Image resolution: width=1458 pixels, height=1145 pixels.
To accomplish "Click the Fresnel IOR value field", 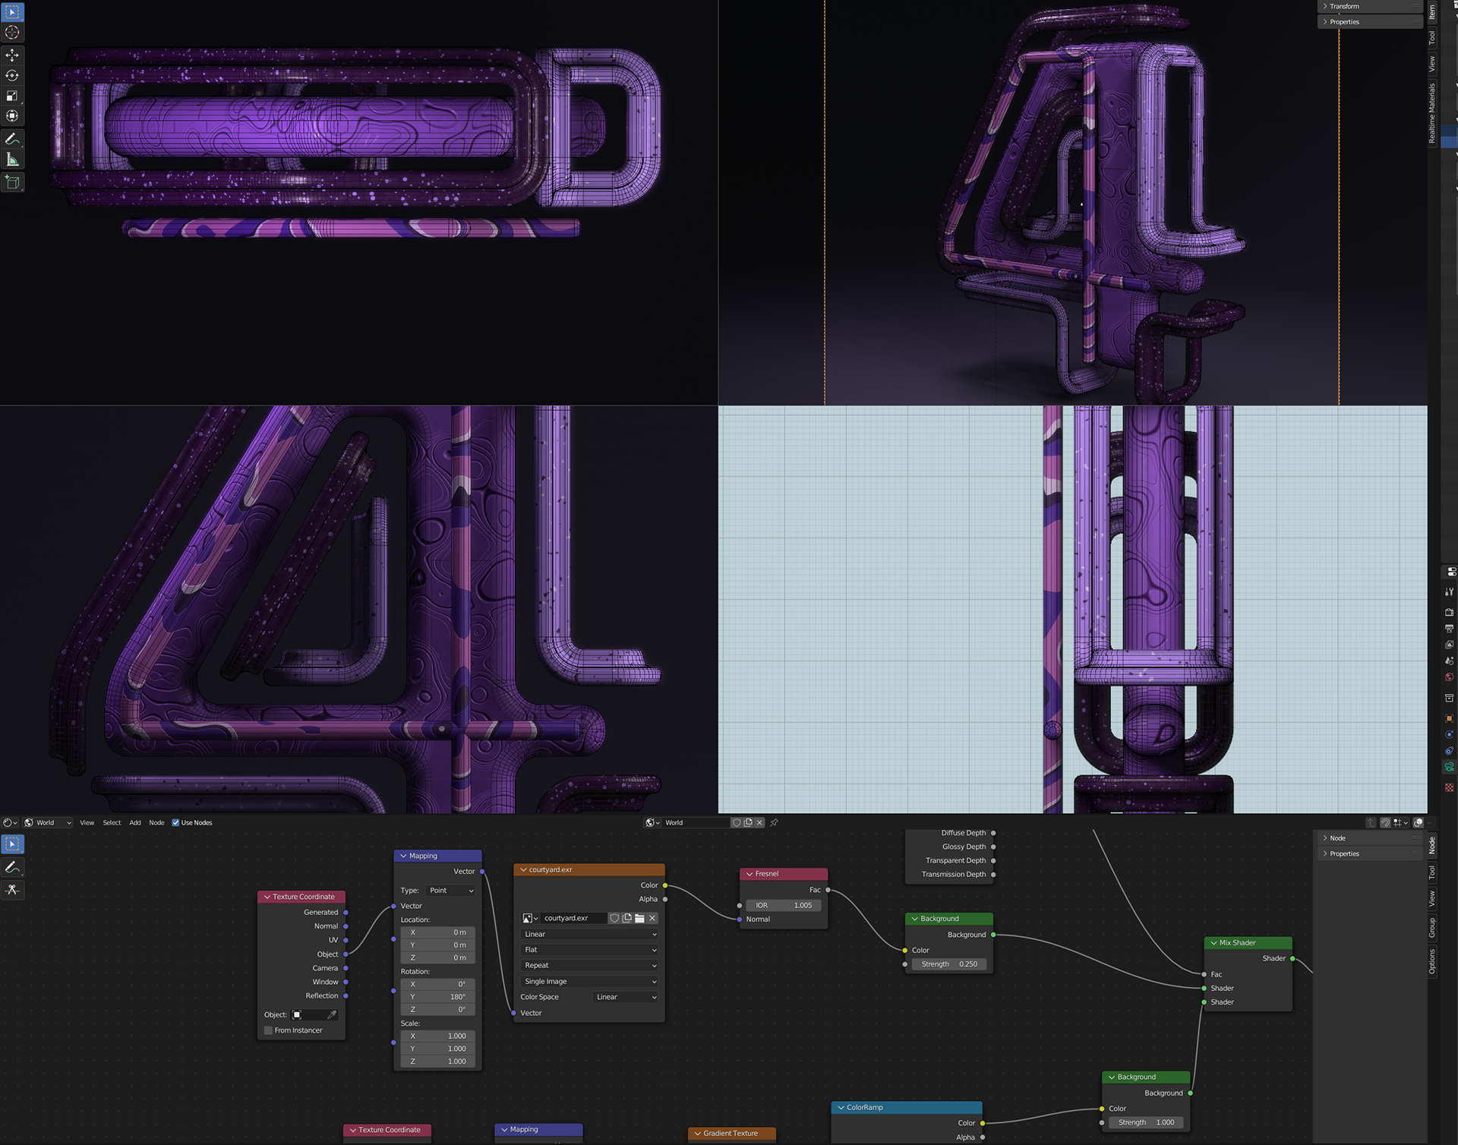I will click(x=783, y=905).
